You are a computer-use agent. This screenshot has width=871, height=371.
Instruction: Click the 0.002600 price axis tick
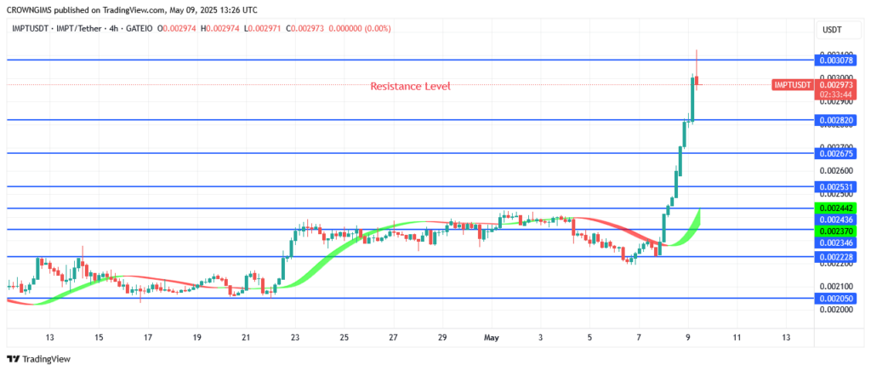click(835, 170)
